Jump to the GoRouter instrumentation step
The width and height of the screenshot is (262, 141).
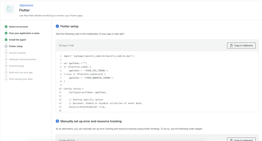coord(23,59)
